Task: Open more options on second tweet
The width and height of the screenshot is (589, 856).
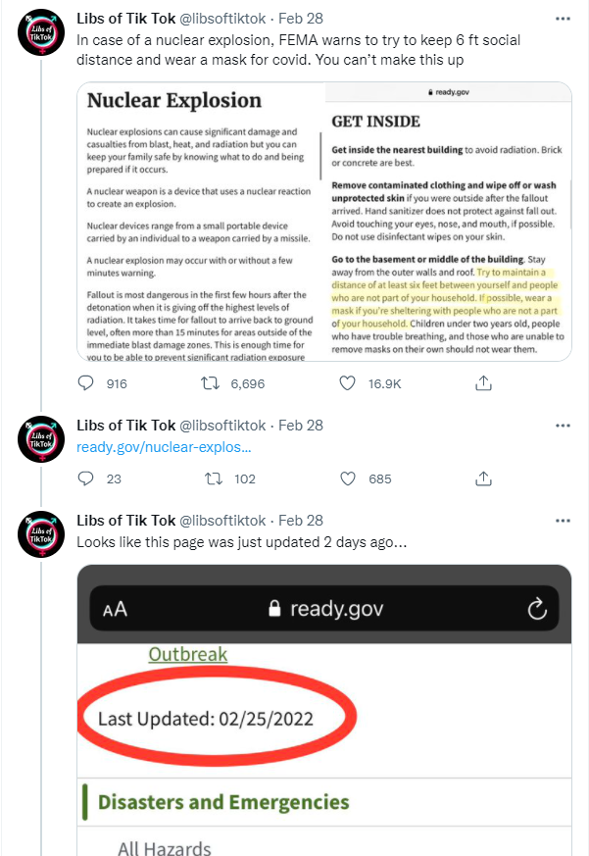Action: [x=563, y=426]
